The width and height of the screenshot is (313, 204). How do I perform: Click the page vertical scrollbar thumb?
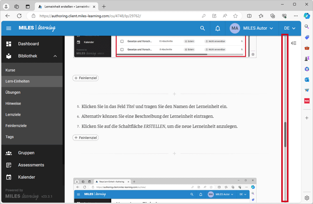pos(285,134)
